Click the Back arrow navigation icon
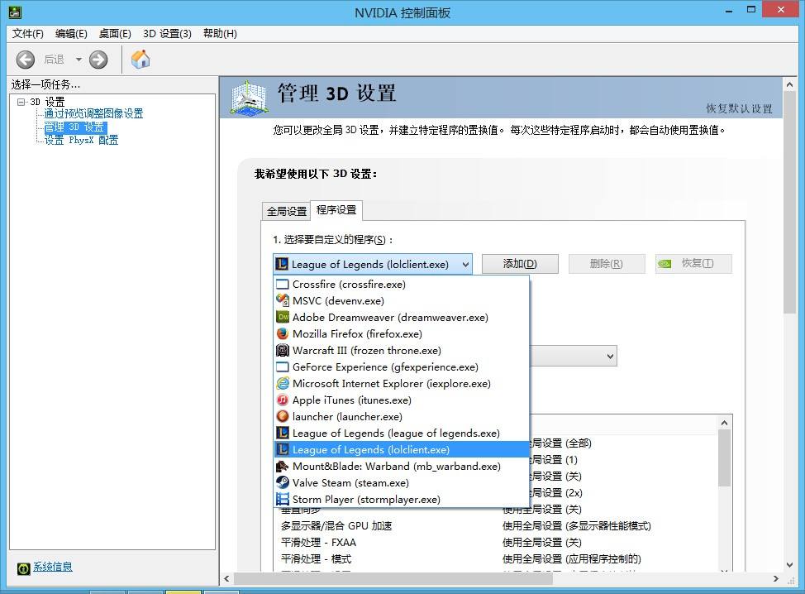 [25, 60]
